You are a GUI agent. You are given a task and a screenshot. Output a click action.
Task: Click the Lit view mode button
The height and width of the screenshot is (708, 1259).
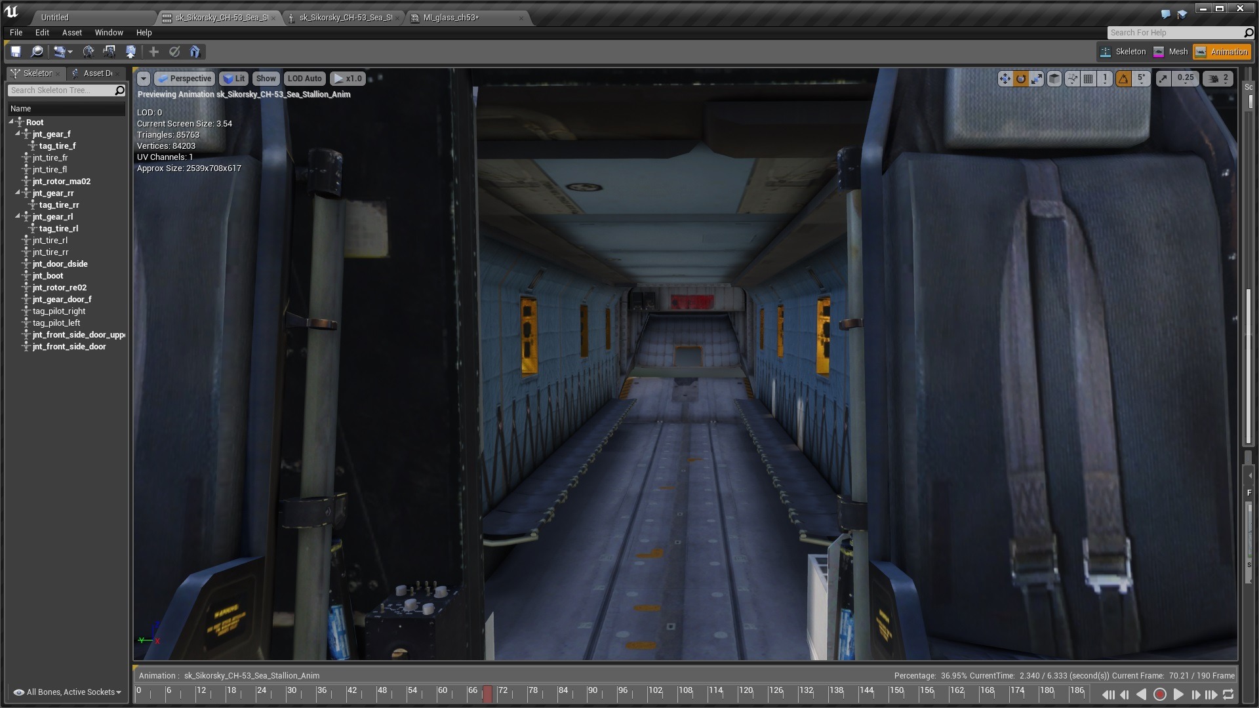pyautogui.click(x=233, y=79)
